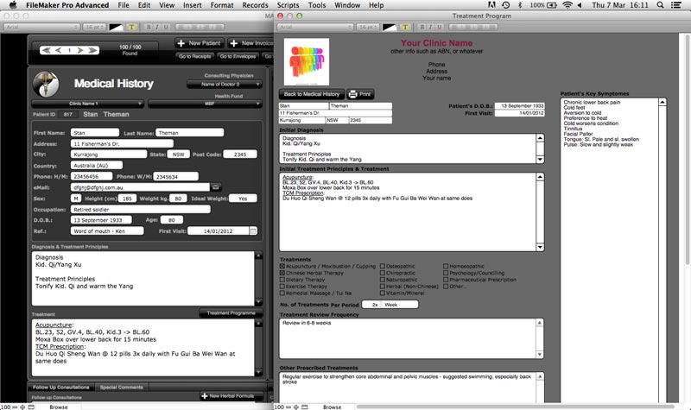Open the MBF health fund dropdown
This screenshot has height=410, width=691.
coord(205,104)
